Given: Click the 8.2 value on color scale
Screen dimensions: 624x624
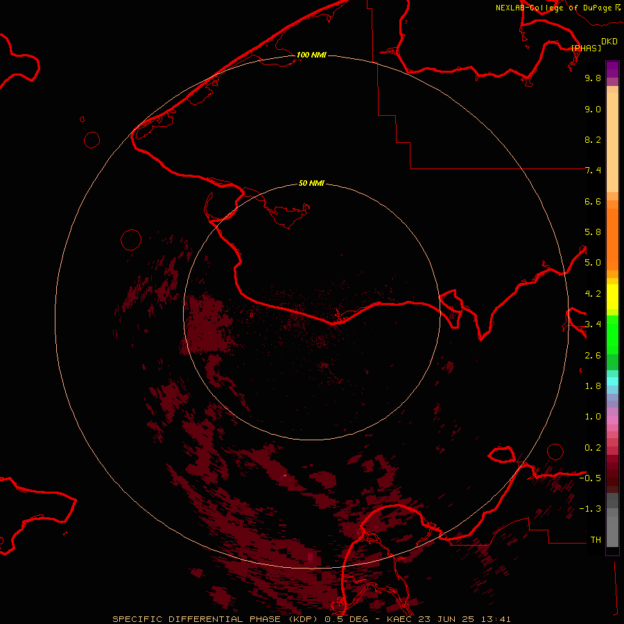Looking at the screenshot, I should coord(593,139).
